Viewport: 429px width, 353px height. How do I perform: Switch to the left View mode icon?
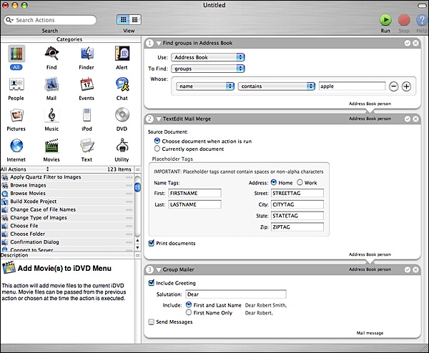[123, 20]
